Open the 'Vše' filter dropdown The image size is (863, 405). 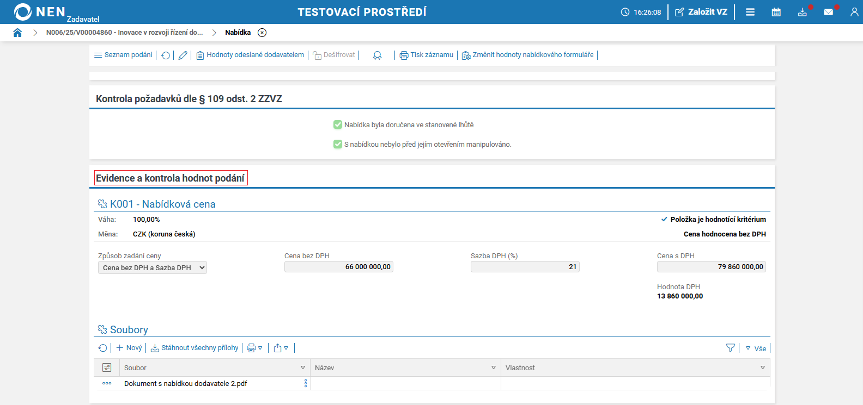(756, 348)
